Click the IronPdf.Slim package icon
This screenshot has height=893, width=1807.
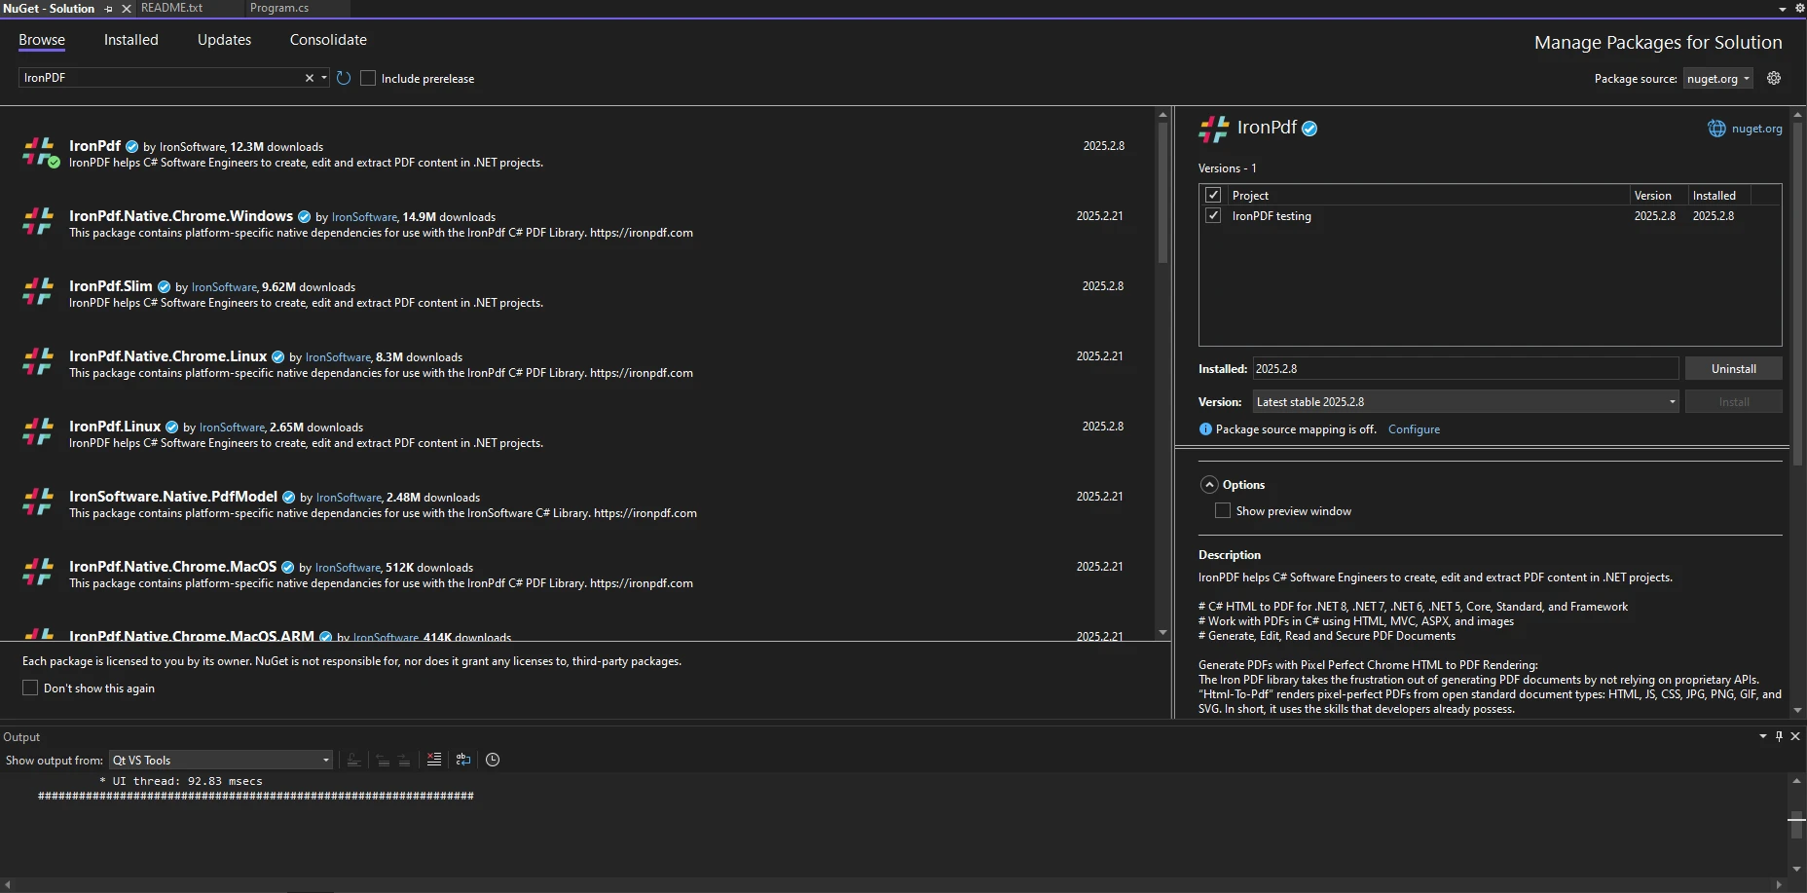click(x=38, y=291)
